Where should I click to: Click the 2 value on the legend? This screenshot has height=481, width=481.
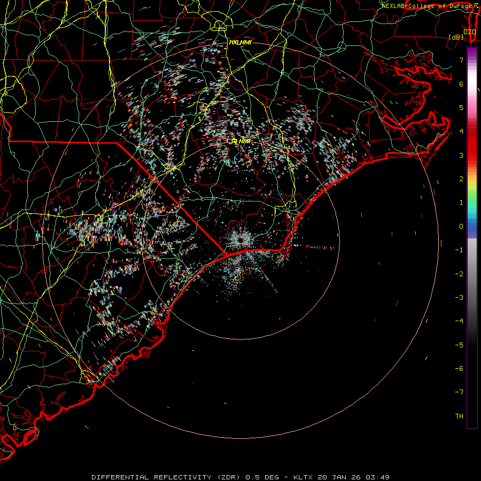pyautogui.click(x=461, y=179)
